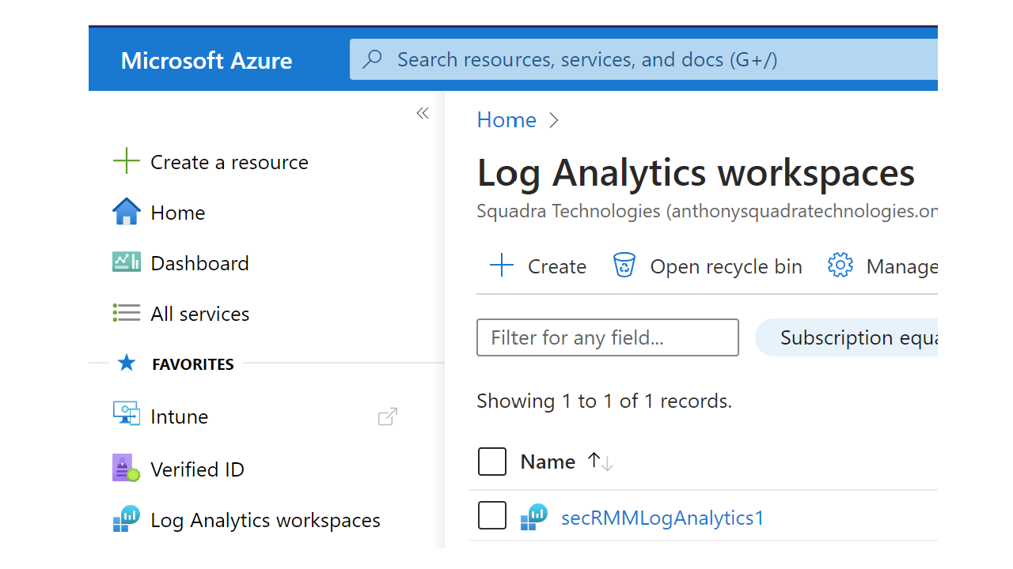Click the Manage gear icon
The image size is (1013, 569).
point(840,266)
